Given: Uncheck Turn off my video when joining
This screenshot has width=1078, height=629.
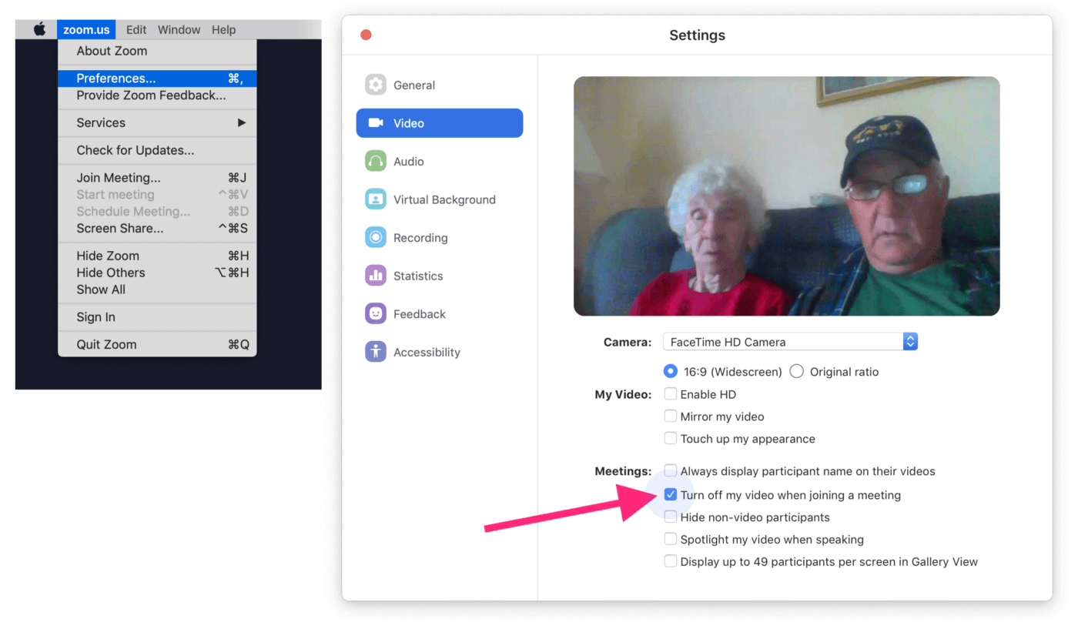Looking at the screenshot, I should [x=671, y=494].
